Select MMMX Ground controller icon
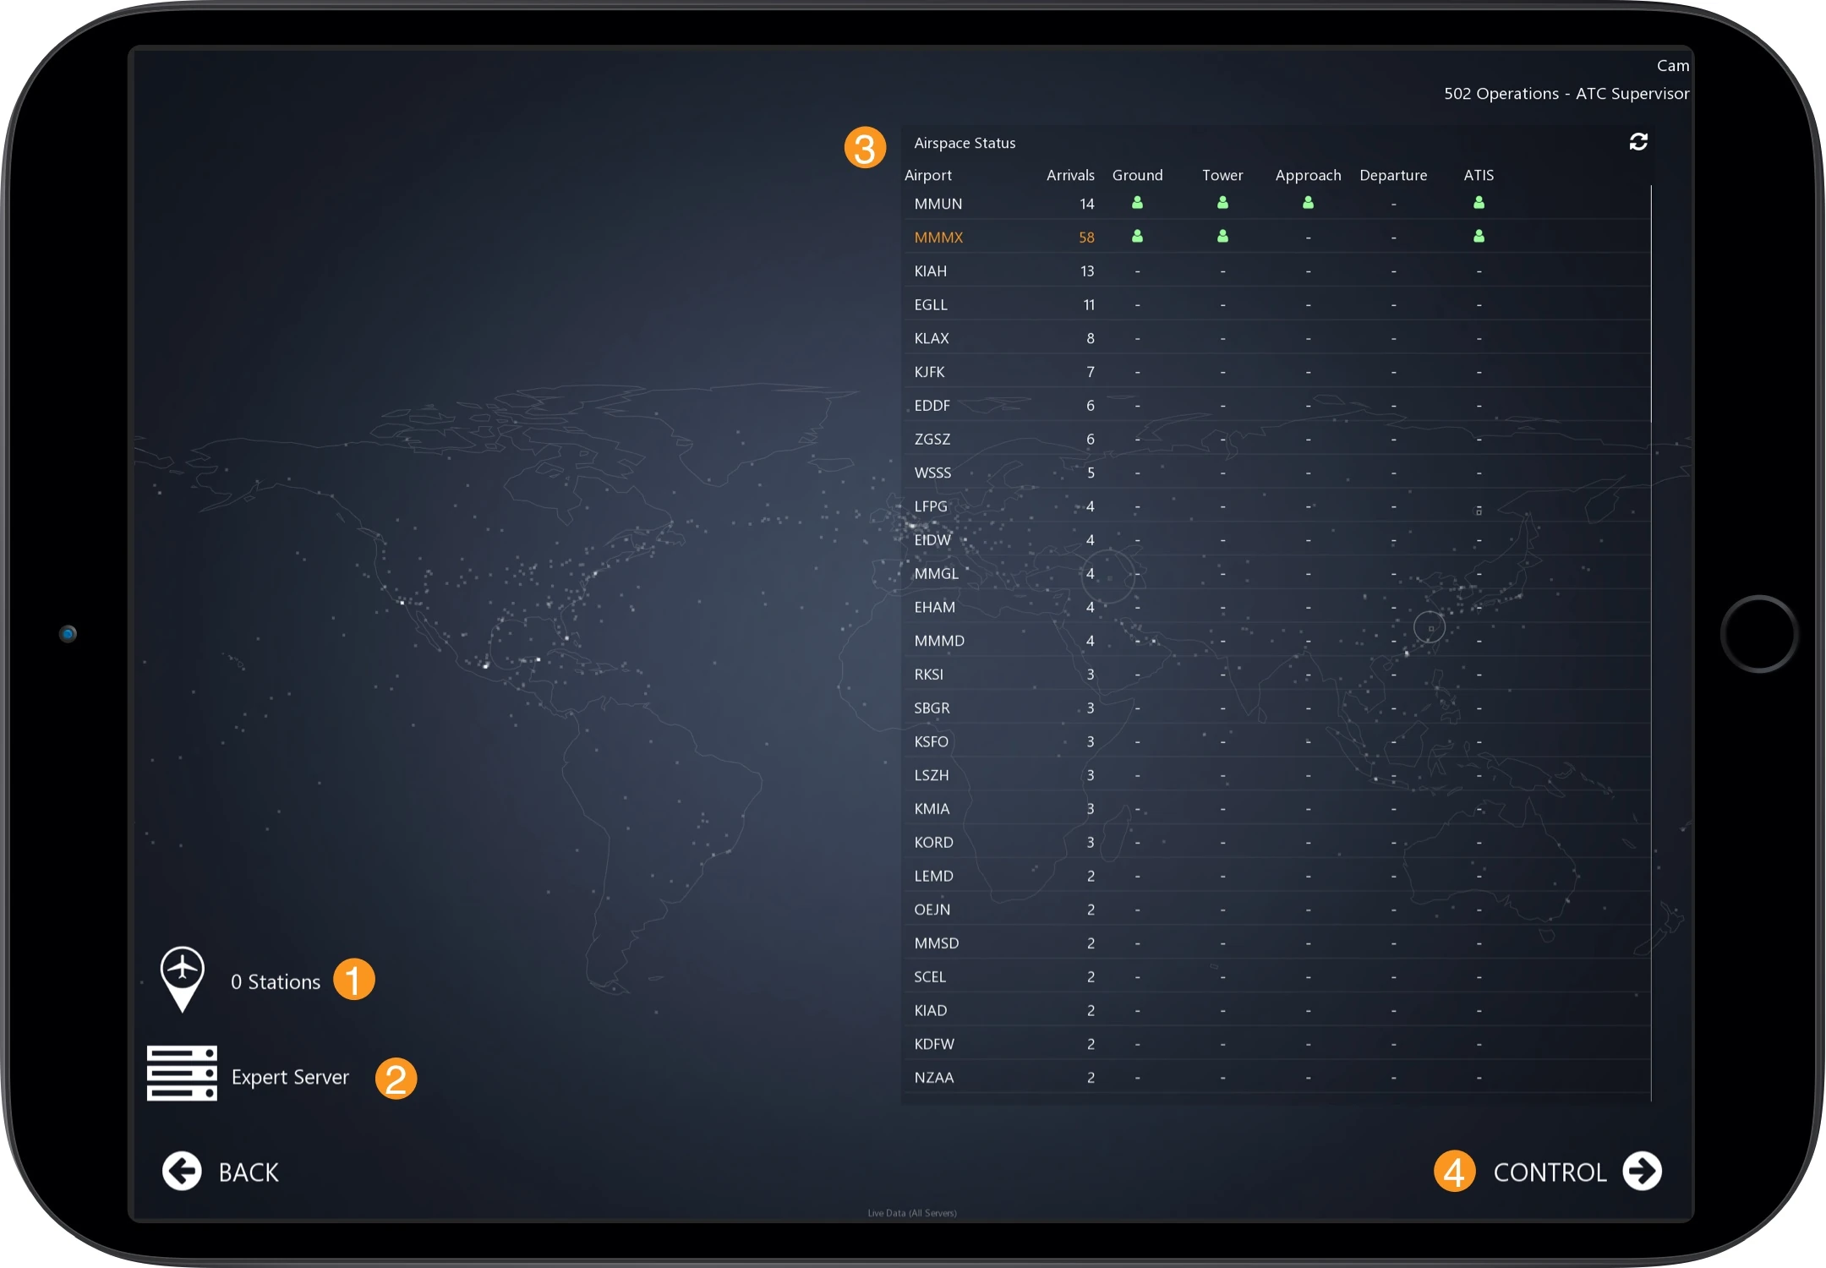Screen dimensions: 1826x1268 pos(1137,237)
